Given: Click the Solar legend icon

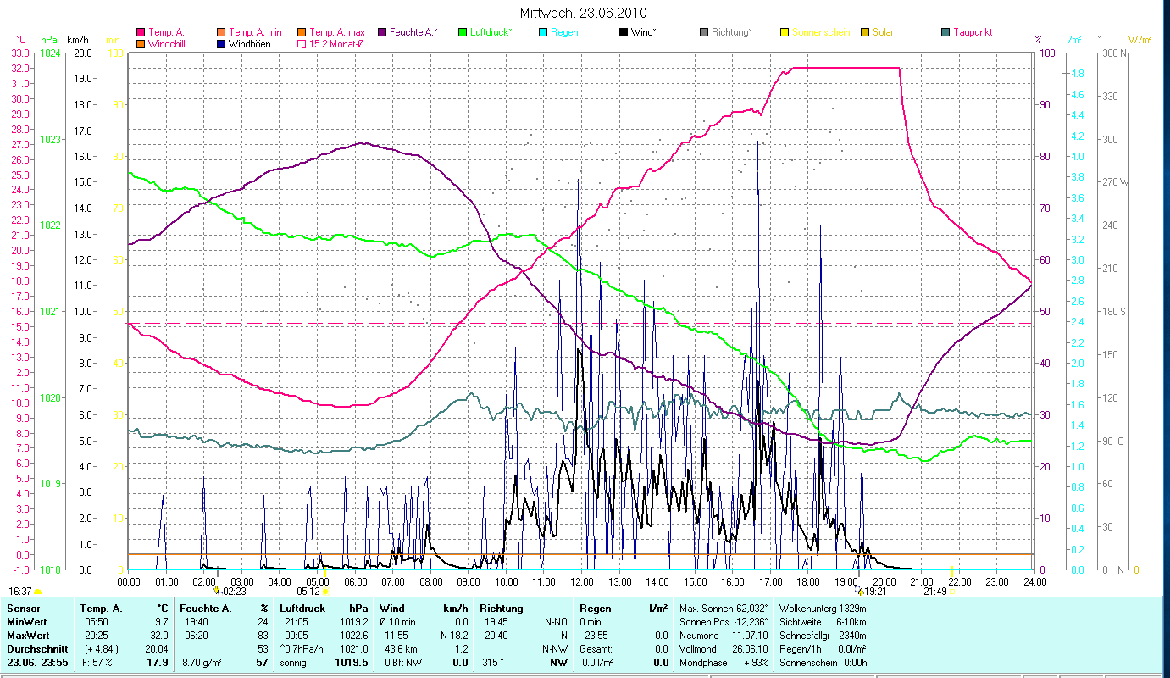Looking at the screenshot, I should (864, 32).
